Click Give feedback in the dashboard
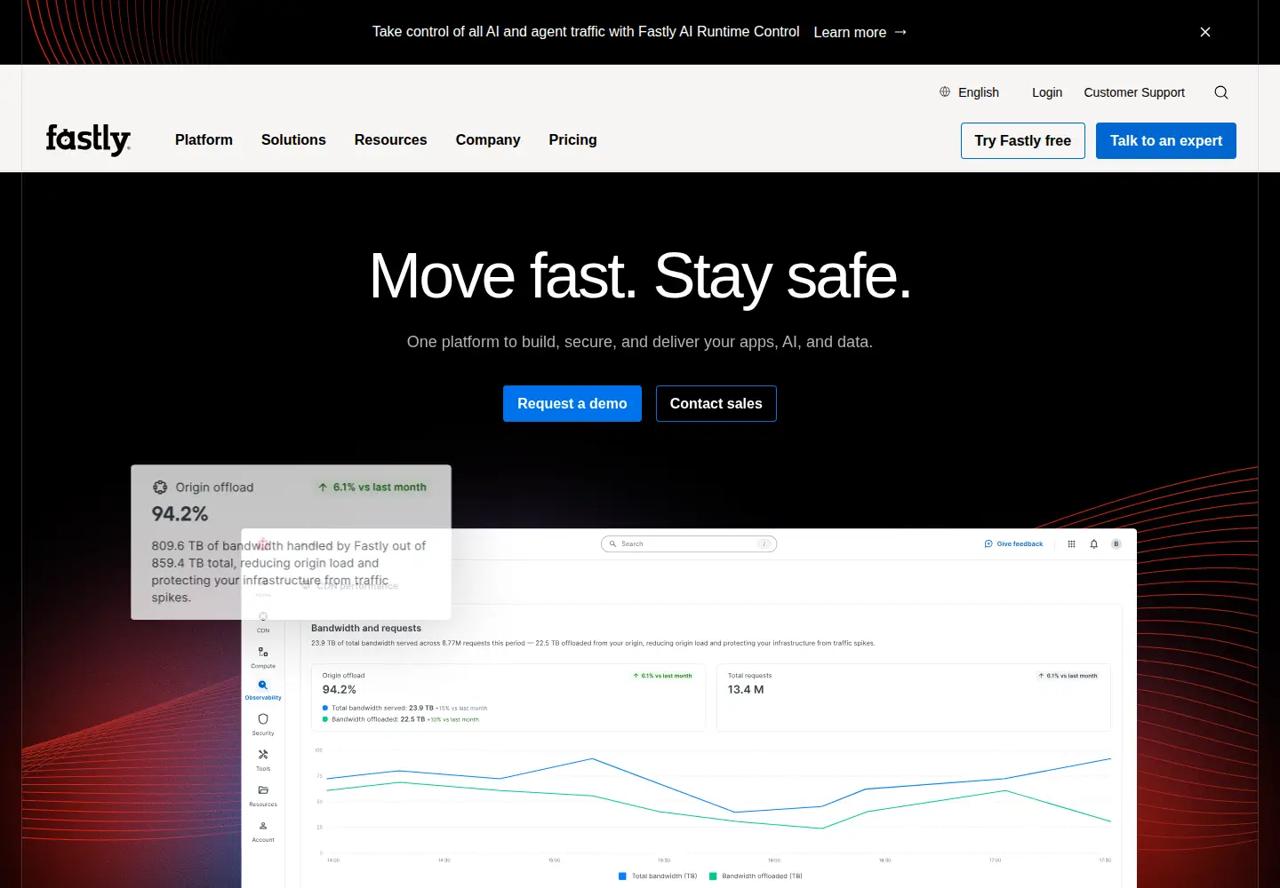 tap(1014, 543)
